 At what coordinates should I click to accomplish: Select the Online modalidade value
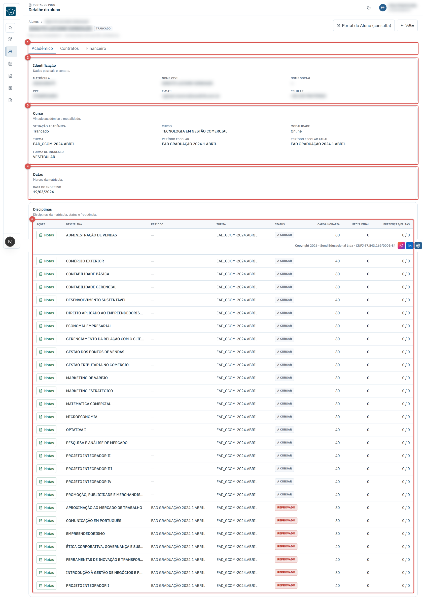pos(296,131)
